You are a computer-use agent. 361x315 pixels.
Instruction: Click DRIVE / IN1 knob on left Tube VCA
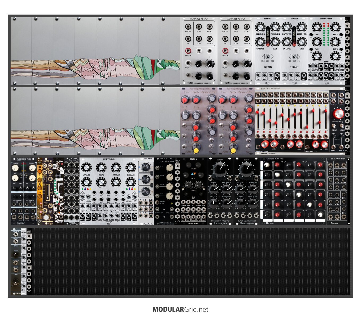(x=260, y=27)
